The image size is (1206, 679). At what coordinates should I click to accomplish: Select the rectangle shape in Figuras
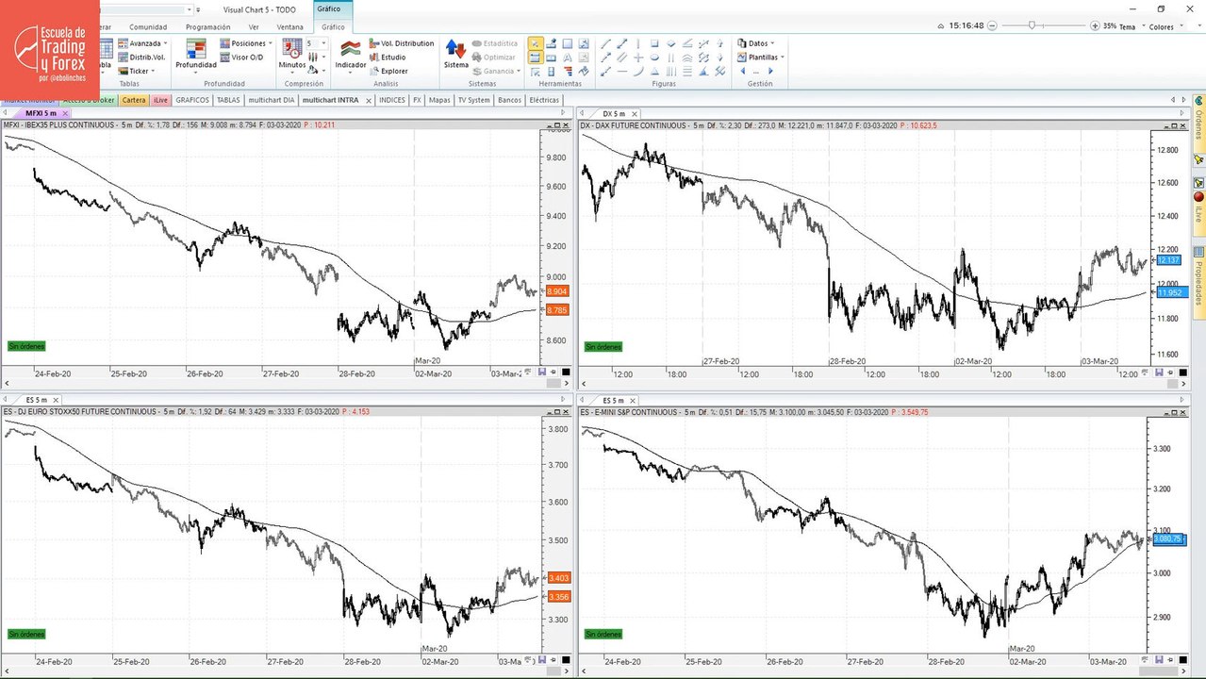point(654,43)
